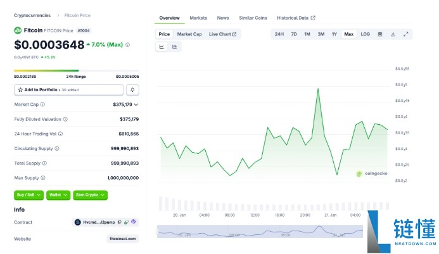
Task: Click the Fitcoin logo icon
Action: pyautogui.click(x=18, y=30)
